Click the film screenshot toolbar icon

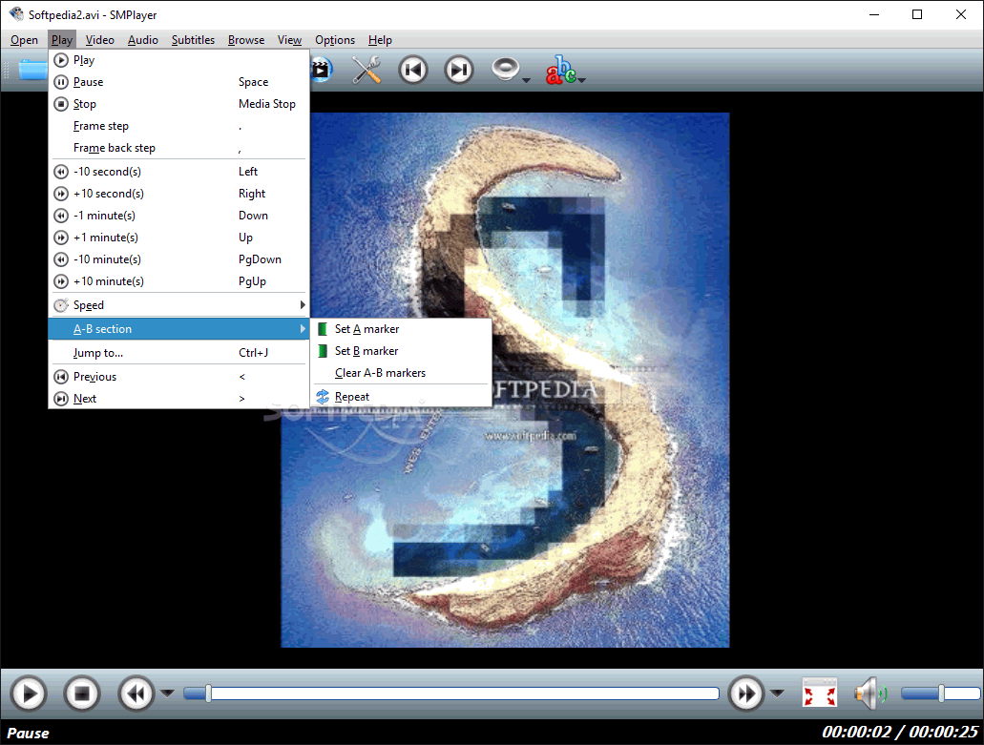322,70
